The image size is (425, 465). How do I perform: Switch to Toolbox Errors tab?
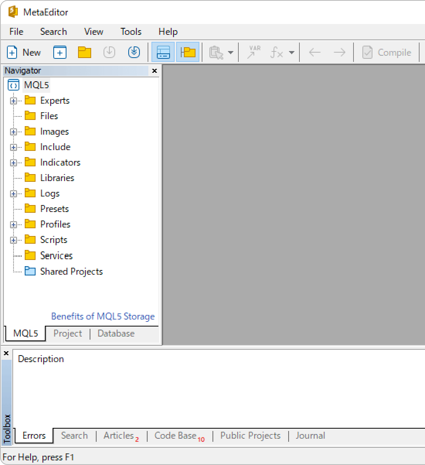(x=34, y=436)
